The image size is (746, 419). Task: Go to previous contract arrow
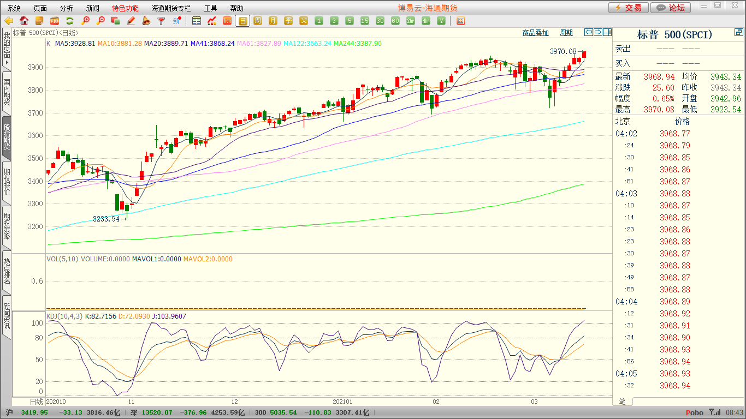[588, 32]
